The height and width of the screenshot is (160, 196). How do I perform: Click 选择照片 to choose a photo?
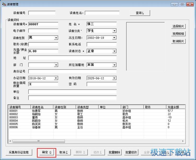pos(178,26)
